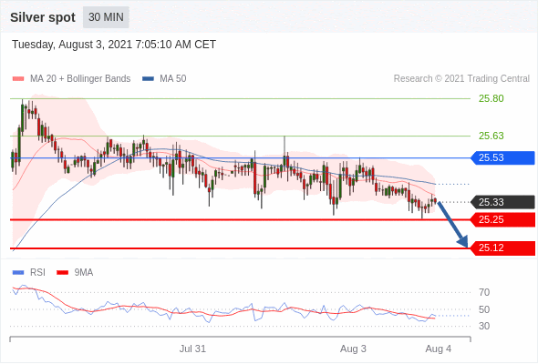Image resolution: width=538 pixels, height=364 pixels.
Task: Select the red 25.25 support price tag
Action: [x=502, y=219]
